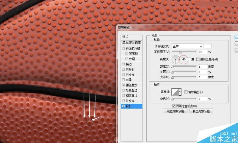Viewport: 238px width, 143px height.
Task: Toggle the 描边 style checkbox
Action: pyautogui.click(x=123, y=64)
